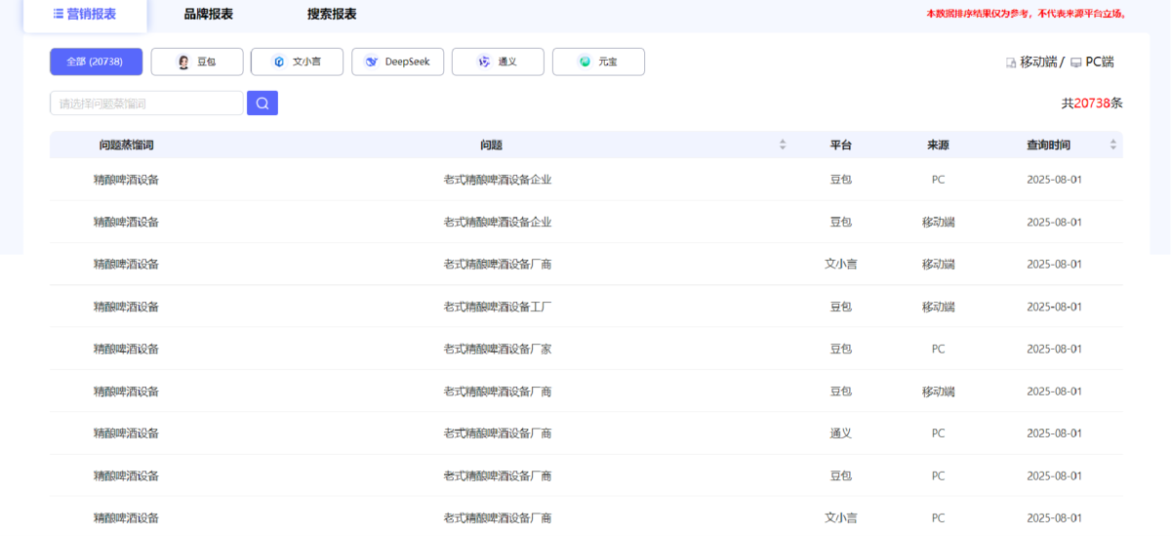Sort table by 查询时间 column arrows
The width and height of the screenshot is (1171, 536).
pyautogui.click(x=1113, y=144)
